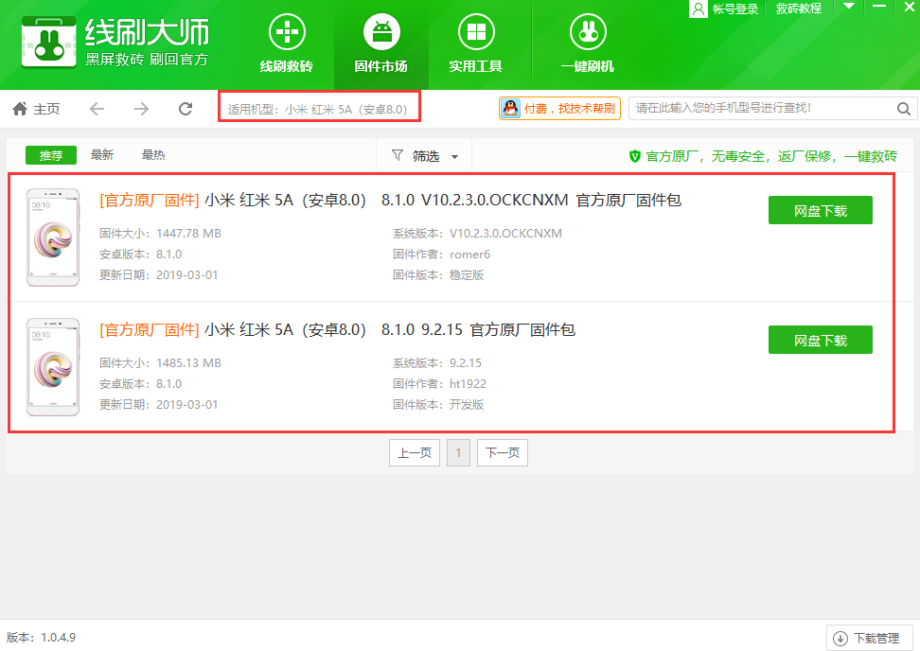Click the search magnifier icon
Screen dimensions: 920x651
click(904, 109)
